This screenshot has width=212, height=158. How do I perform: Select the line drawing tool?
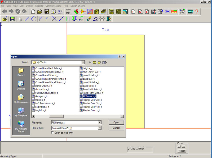[27, 19]
